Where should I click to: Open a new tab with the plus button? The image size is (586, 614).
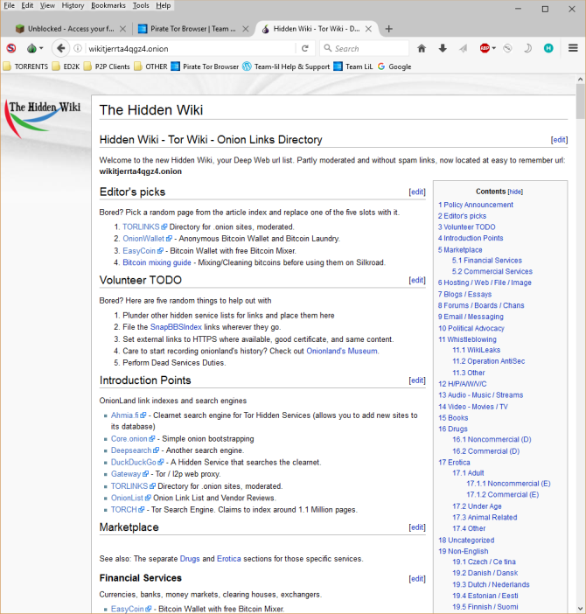[388, 29]
